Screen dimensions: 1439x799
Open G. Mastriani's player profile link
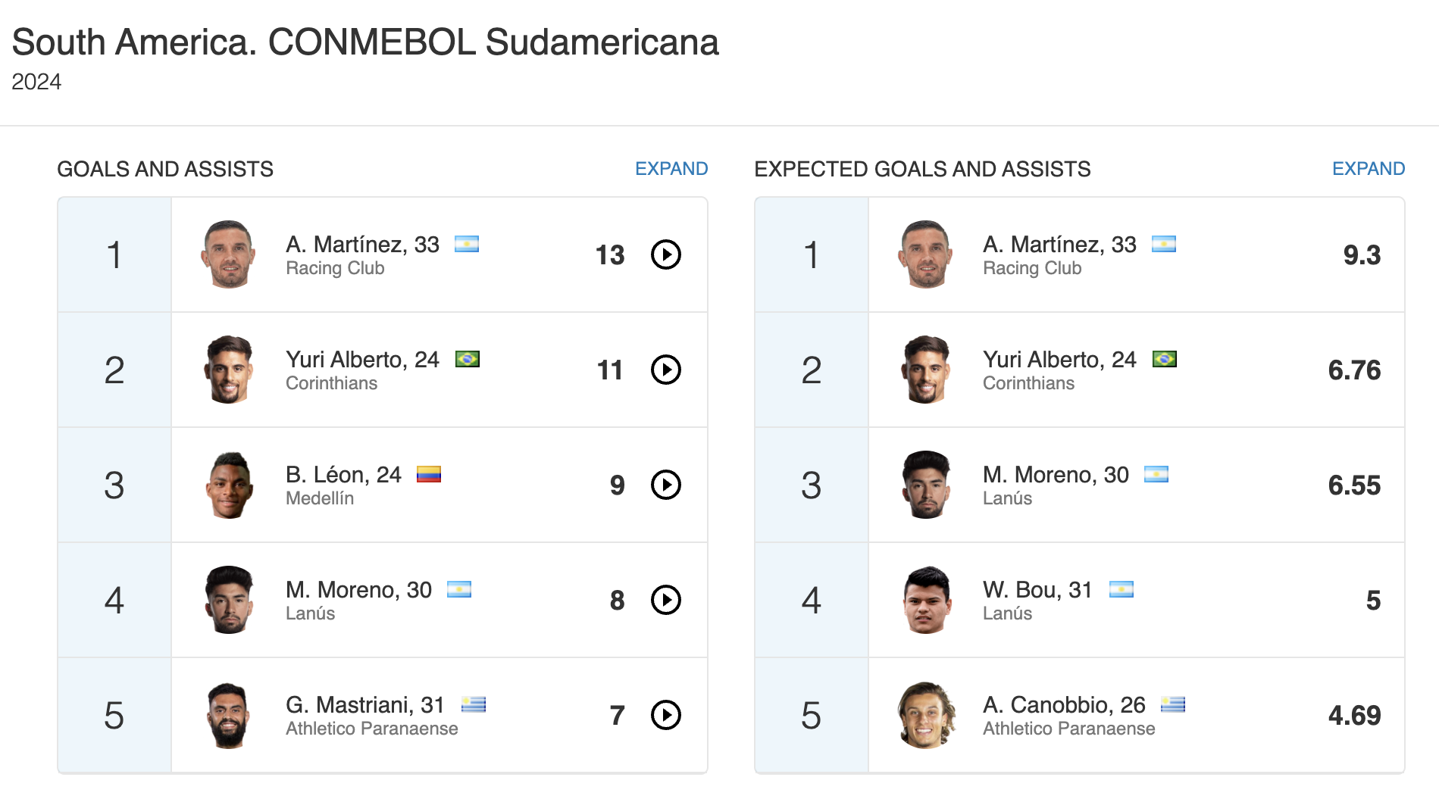point(364,705)
